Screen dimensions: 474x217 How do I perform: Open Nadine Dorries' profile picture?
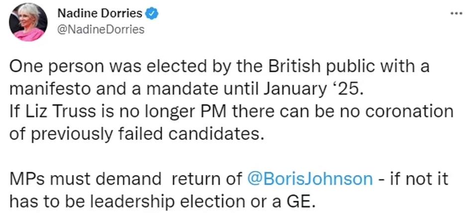pyautogui.click(x=28, y=22)
